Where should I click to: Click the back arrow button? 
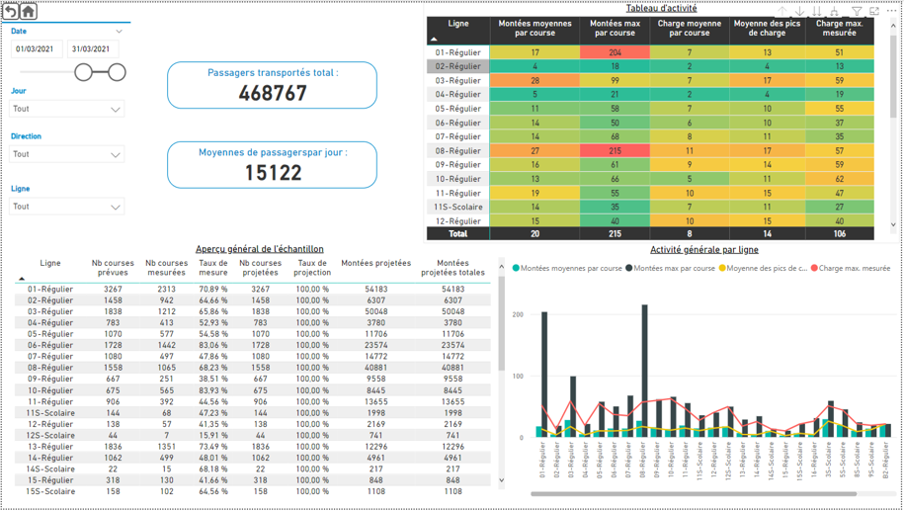click(10, 11)
